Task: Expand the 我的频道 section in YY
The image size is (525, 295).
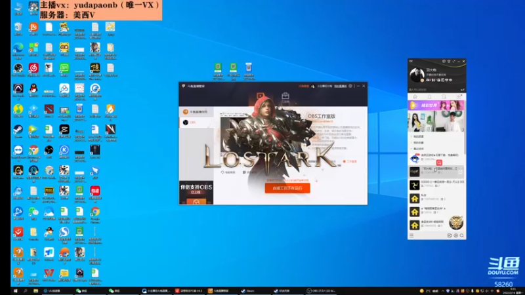Action: [x=419, y=136]
